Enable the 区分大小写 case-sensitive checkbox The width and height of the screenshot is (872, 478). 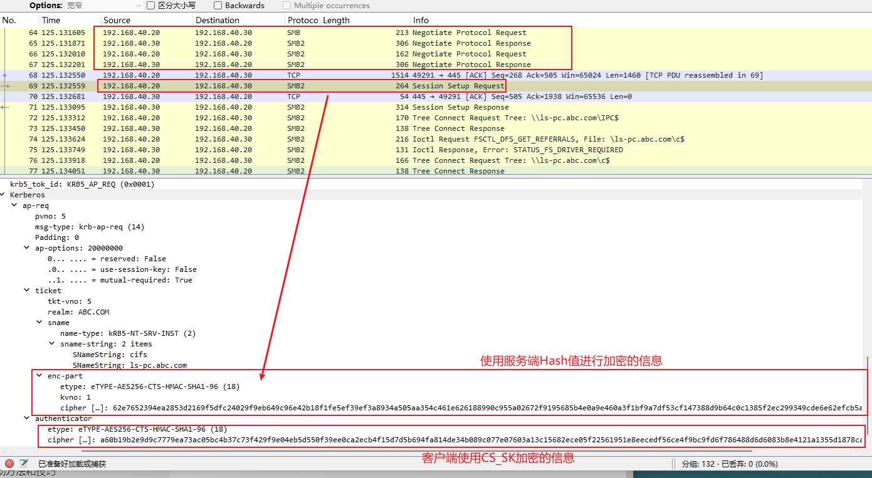151,5
